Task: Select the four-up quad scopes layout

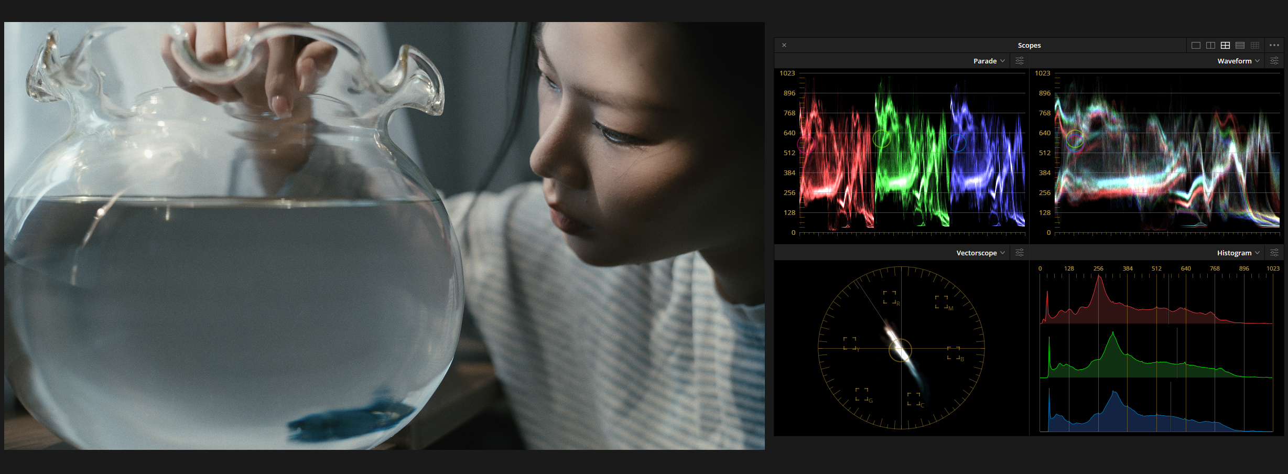Action: point(1225,46)
